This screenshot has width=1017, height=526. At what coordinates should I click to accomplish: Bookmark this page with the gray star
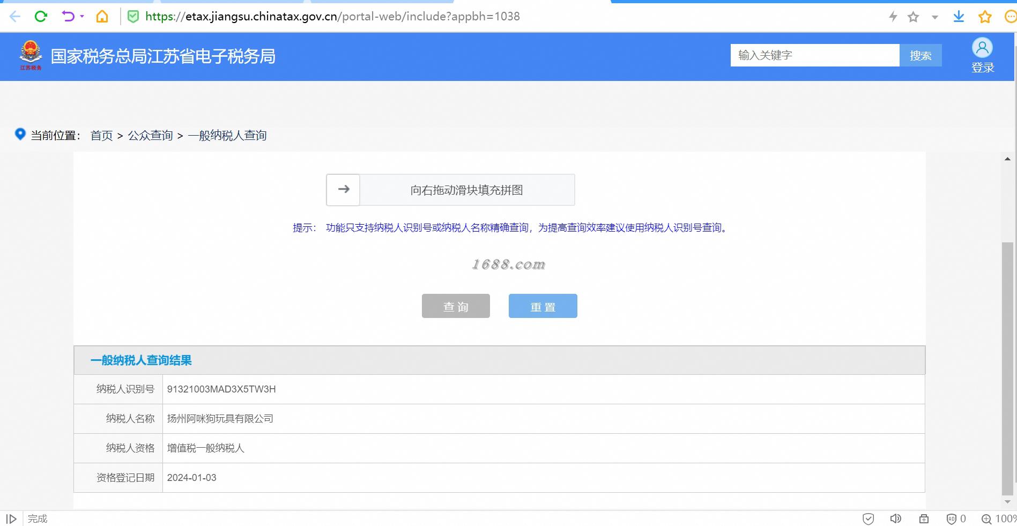914,17
